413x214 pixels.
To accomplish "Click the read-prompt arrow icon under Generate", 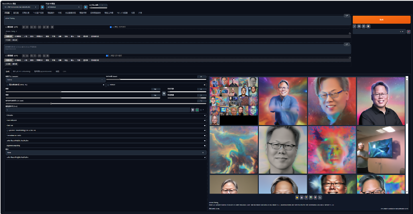I will (354, 26).
